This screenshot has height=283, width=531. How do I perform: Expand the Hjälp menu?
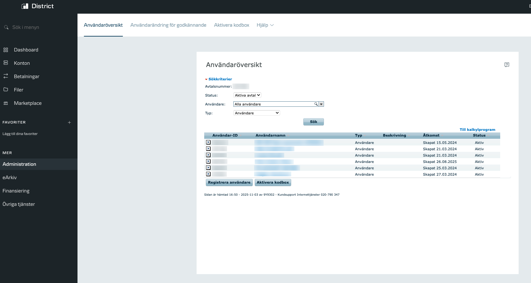click(265, 25)
